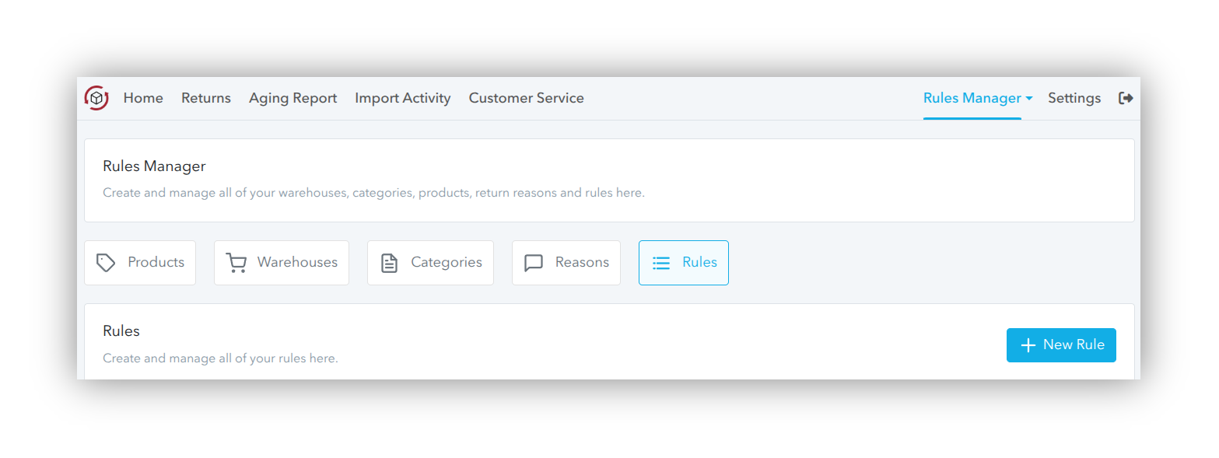Click the list icon on the Rules tab
1219x458 pixels.
pos(661,263)
